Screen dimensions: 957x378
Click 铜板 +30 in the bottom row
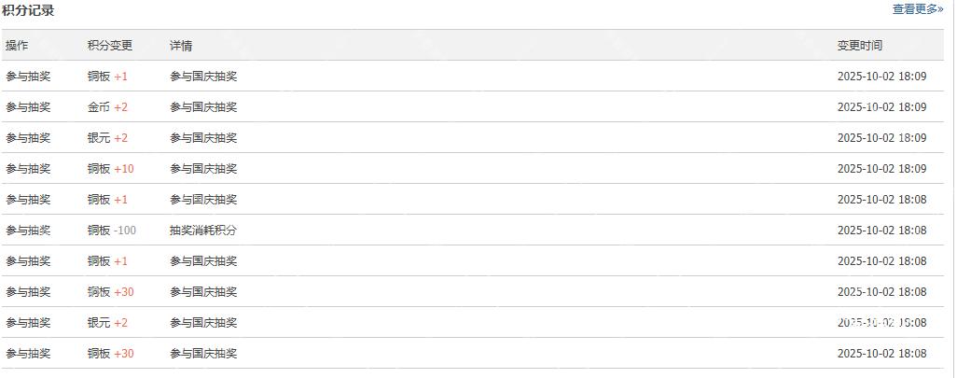(x=111, y=354)
